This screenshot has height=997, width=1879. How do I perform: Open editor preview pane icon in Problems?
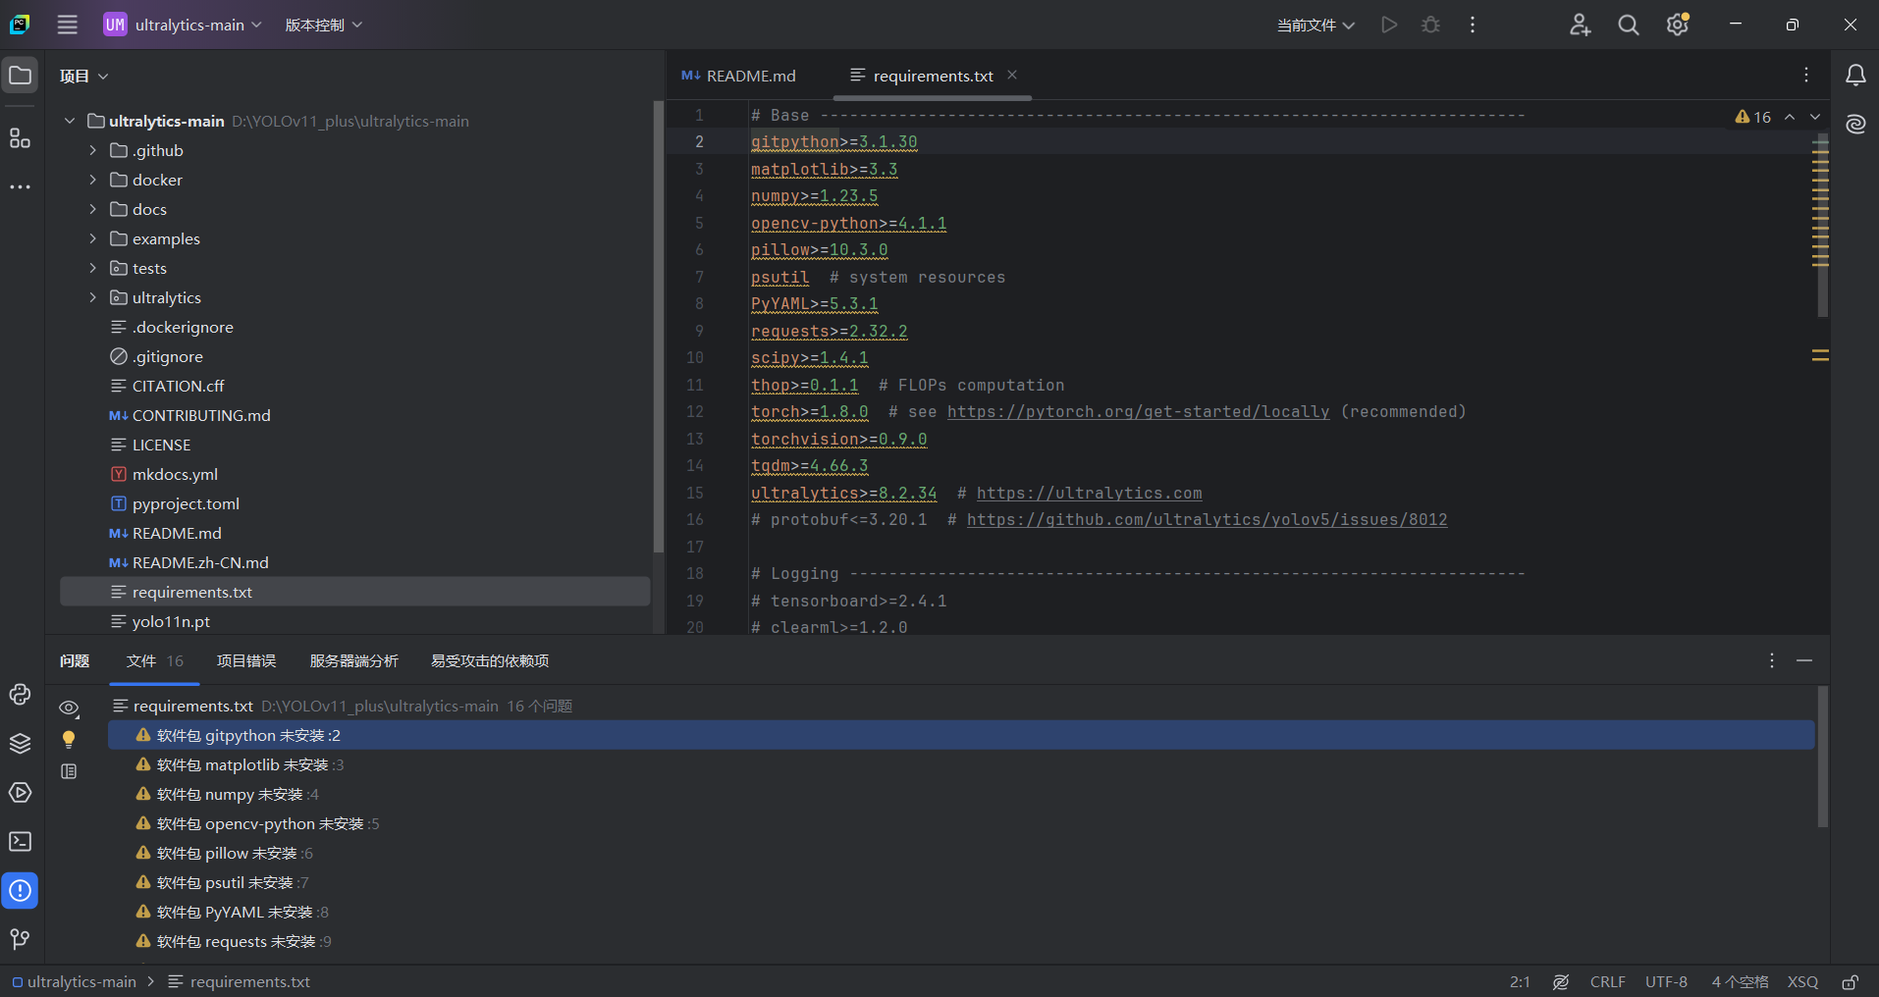pyautogui.click(x=69, y=771)
